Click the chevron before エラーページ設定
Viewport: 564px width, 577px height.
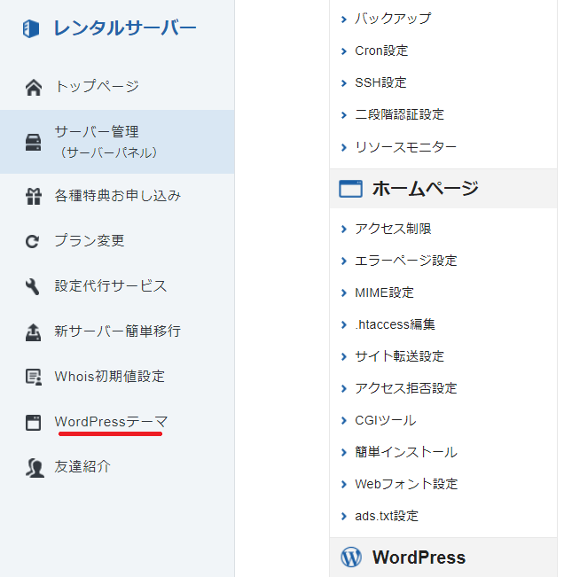click(x=344, y=261)
